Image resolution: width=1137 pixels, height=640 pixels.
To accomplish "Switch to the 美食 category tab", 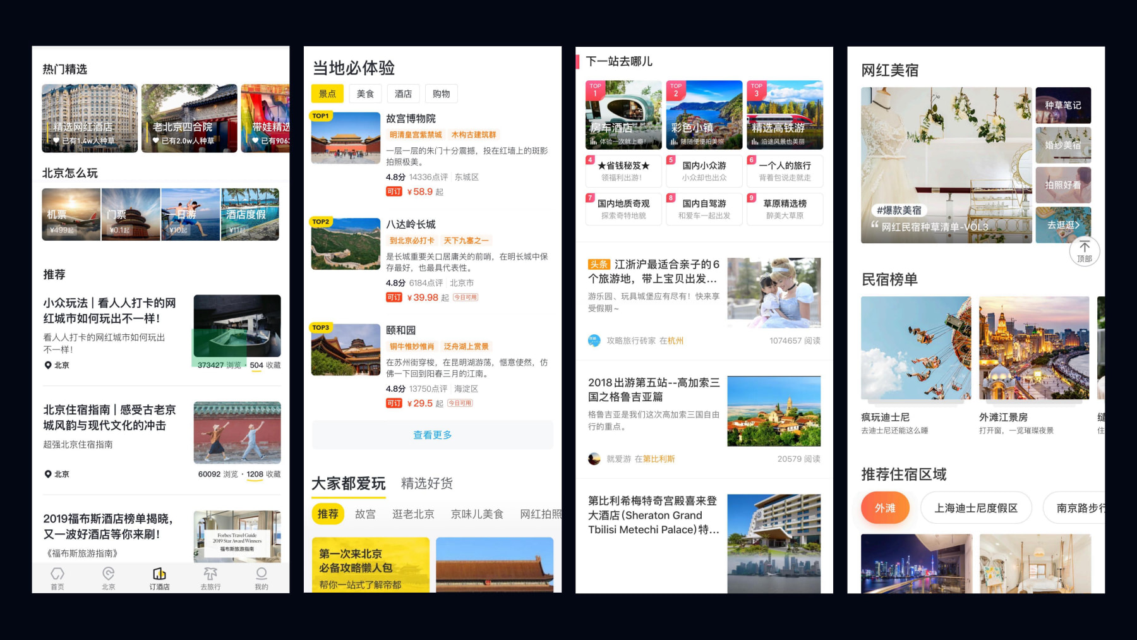I will (366, 94).
